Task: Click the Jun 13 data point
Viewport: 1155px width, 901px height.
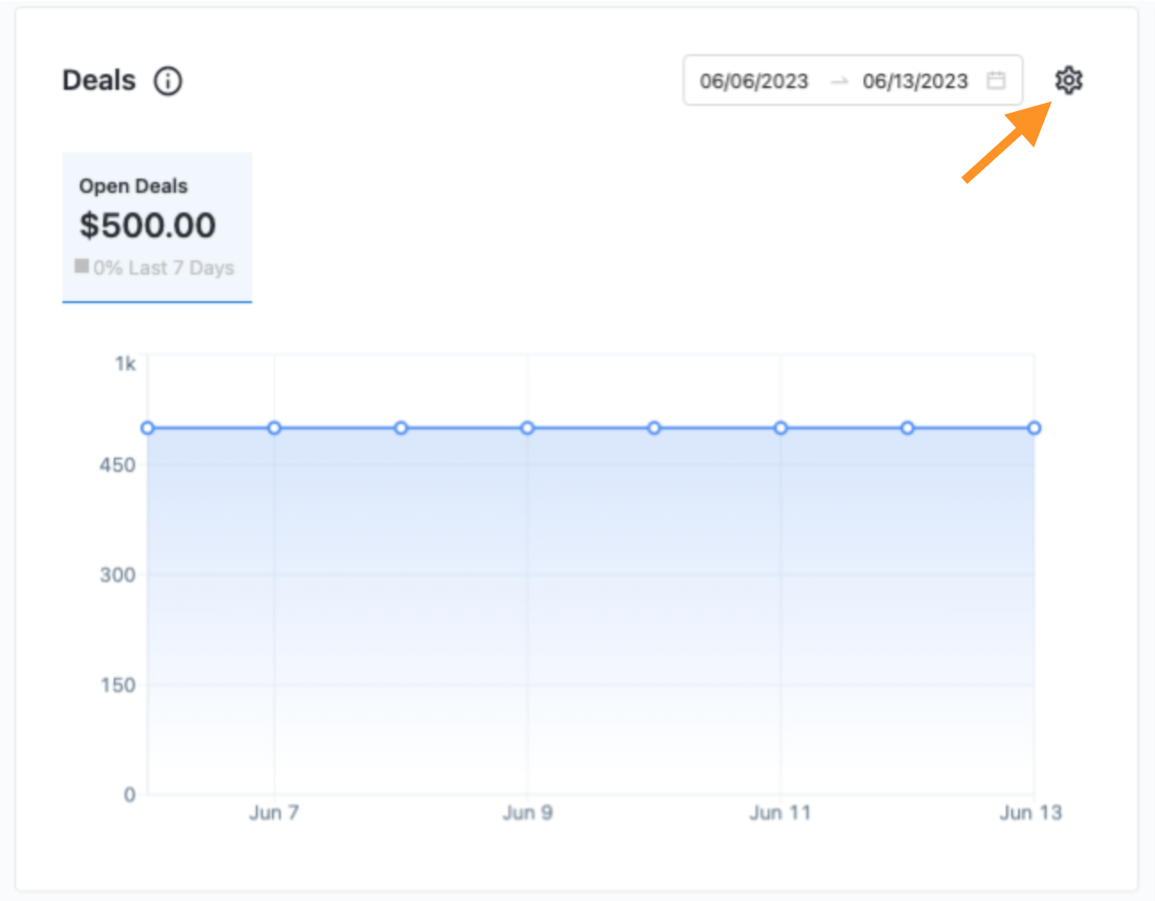Action: pyautogui.click(x=1033, y=428)
